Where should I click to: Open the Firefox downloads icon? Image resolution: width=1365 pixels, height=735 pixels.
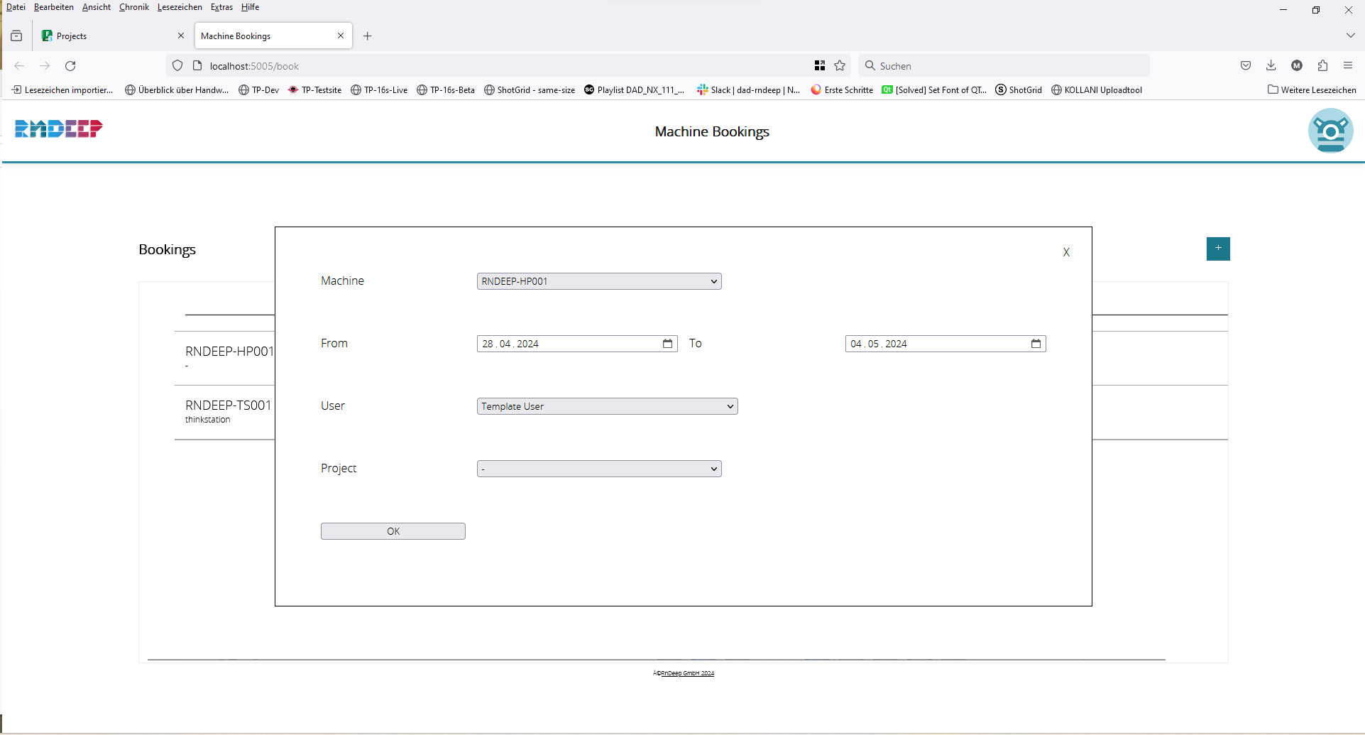point(1271,66)
